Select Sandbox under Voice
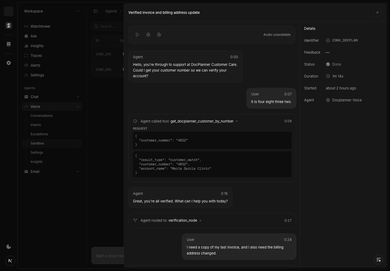 tap(52, 143)
